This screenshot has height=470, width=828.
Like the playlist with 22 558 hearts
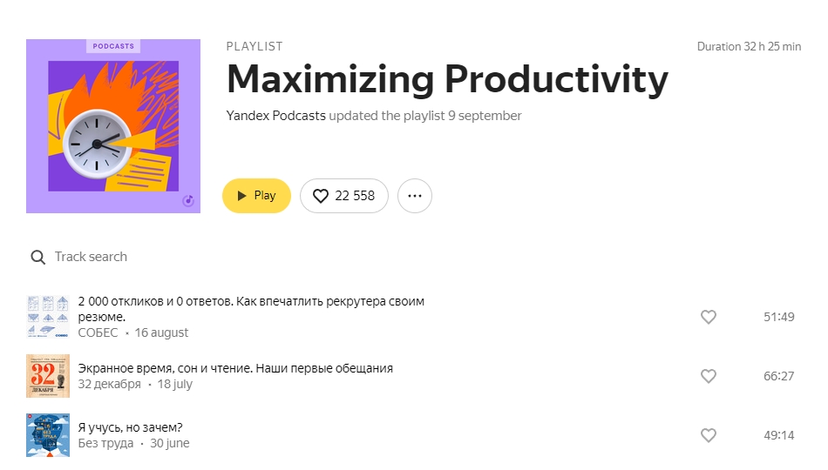(x=344, y=196)
